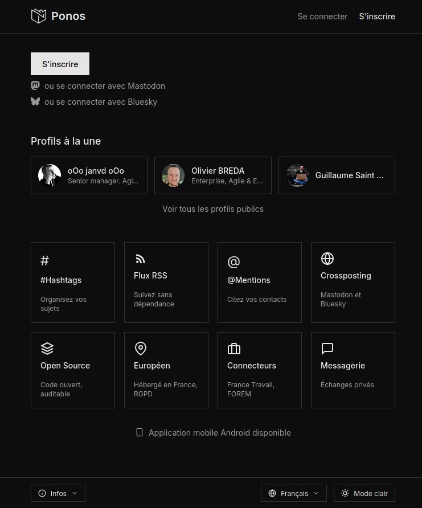This screenshot has height=508, width=422.
Task: Click the Messagerie chat bubble icon
Action: 327,349
